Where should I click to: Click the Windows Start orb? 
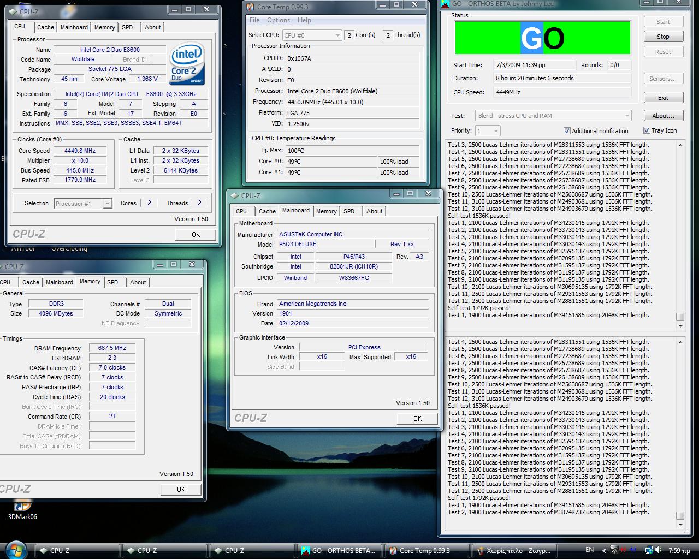click(16, 550)
